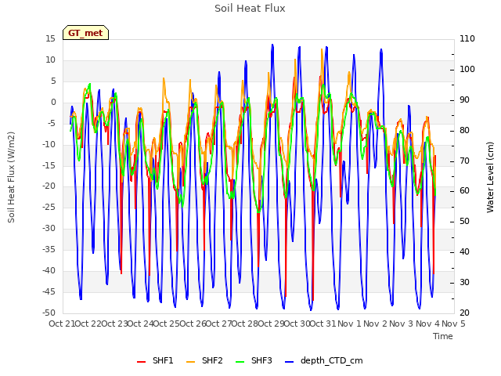Select the Nov 2 tick label
This screenshot has width=501, height=376.
[376, 324]
